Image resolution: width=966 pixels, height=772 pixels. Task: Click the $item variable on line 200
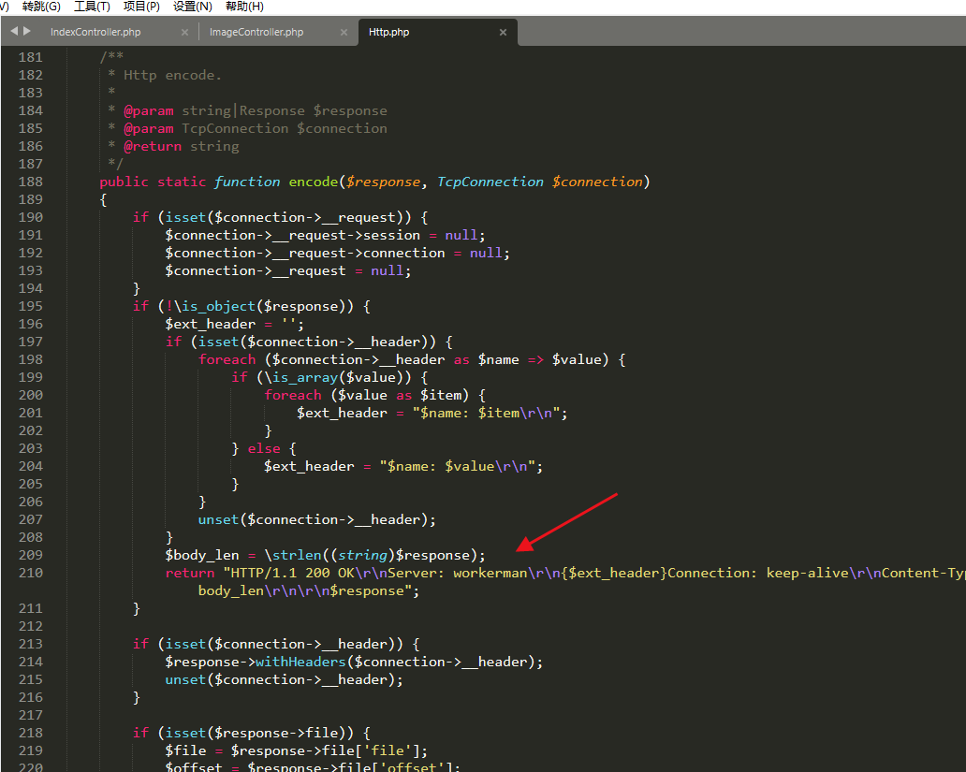[x=441, y=395]
